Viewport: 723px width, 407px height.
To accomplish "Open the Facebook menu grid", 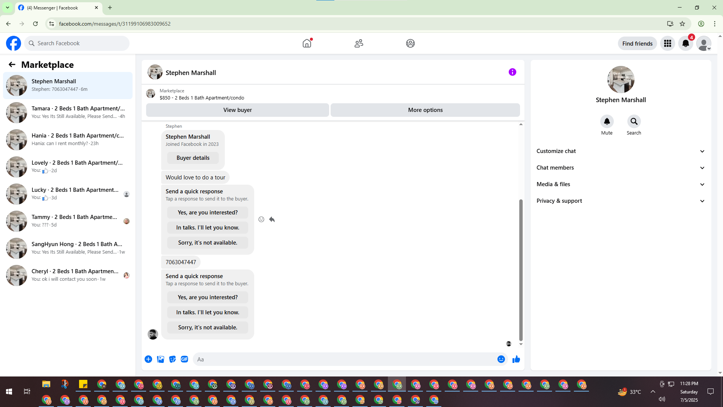I will (x=667, y=43).
